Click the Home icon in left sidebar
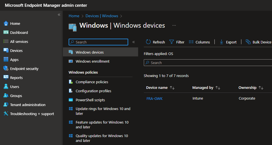 click(6, 23)
